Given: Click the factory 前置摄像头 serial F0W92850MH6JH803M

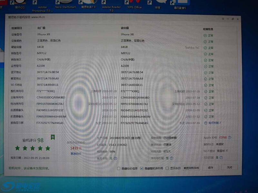Looking at the screenshot, I should [x=51, y=116].
